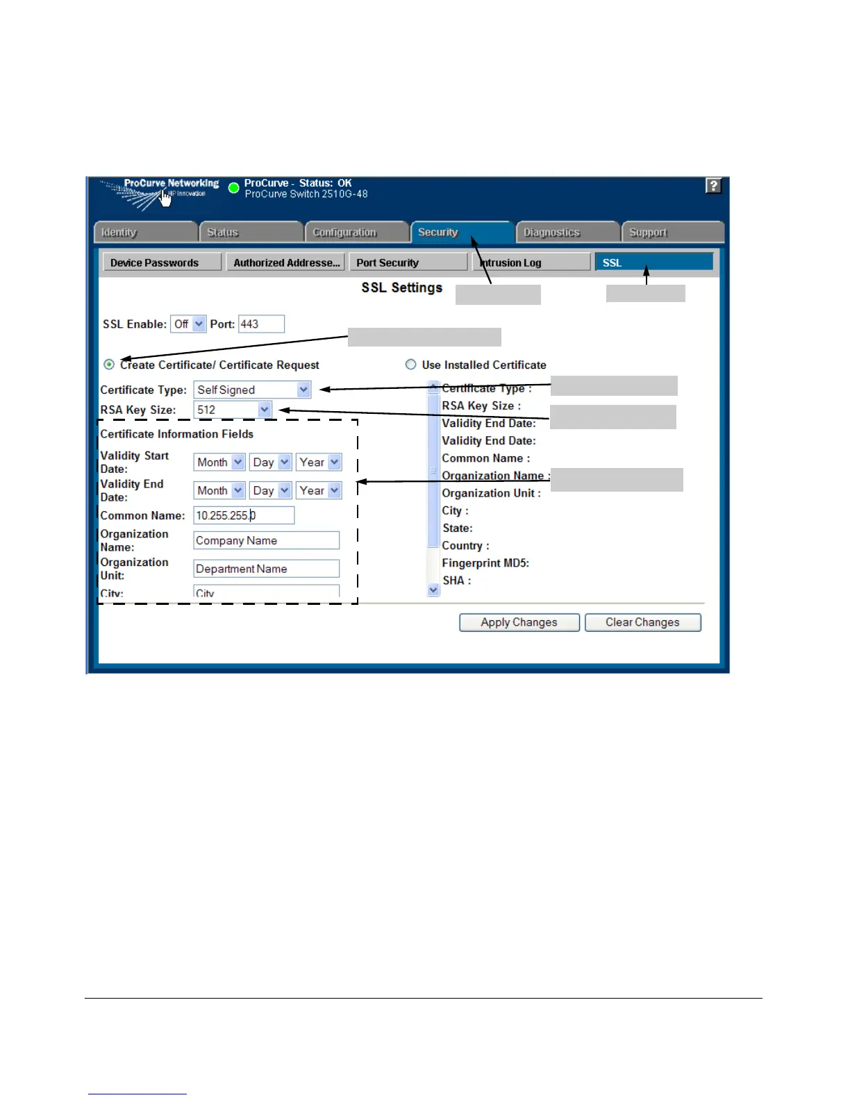Open Validity End Date Day dropdown
850x1100 pixels.
tap(271, 491)
